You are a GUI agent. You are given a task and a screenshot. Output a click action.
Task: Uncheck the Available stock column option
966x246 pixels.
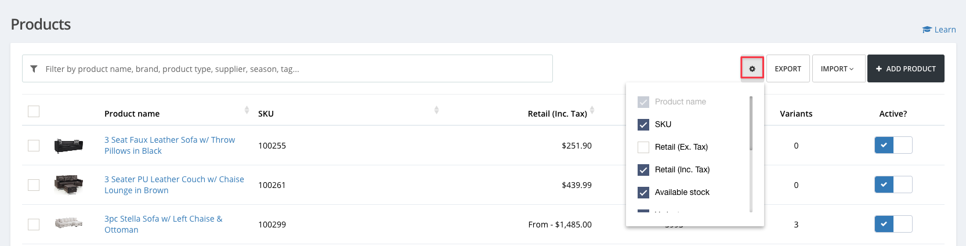(x=643, y=192)
